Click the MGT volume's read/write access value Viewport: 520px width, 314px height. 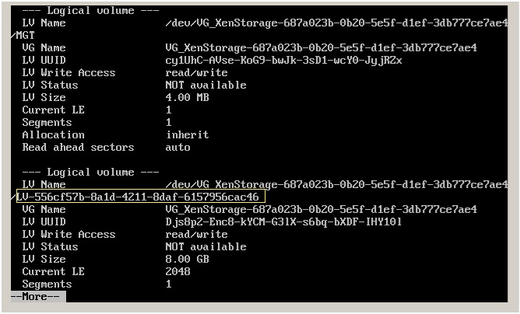196,73
